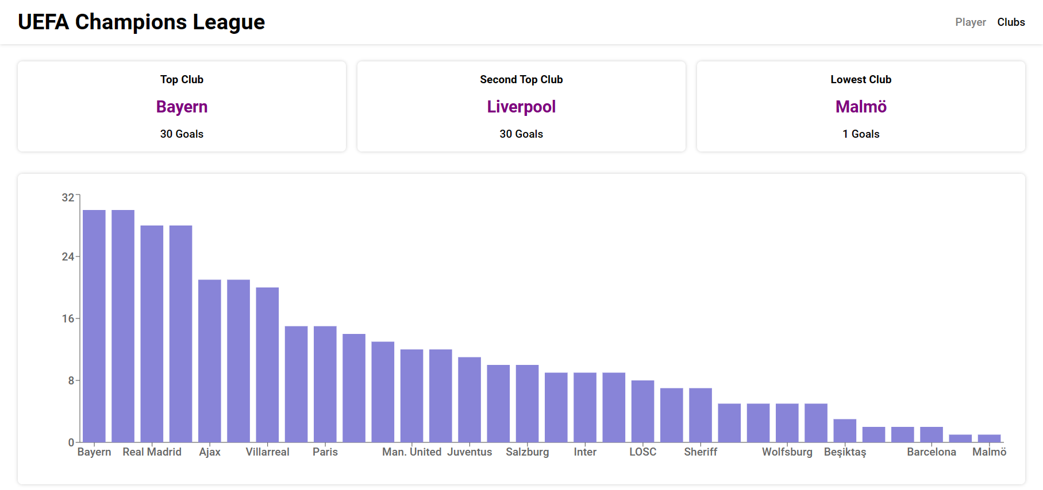
Task: Click the Juventus x-axis label
Action: (469, 452)
